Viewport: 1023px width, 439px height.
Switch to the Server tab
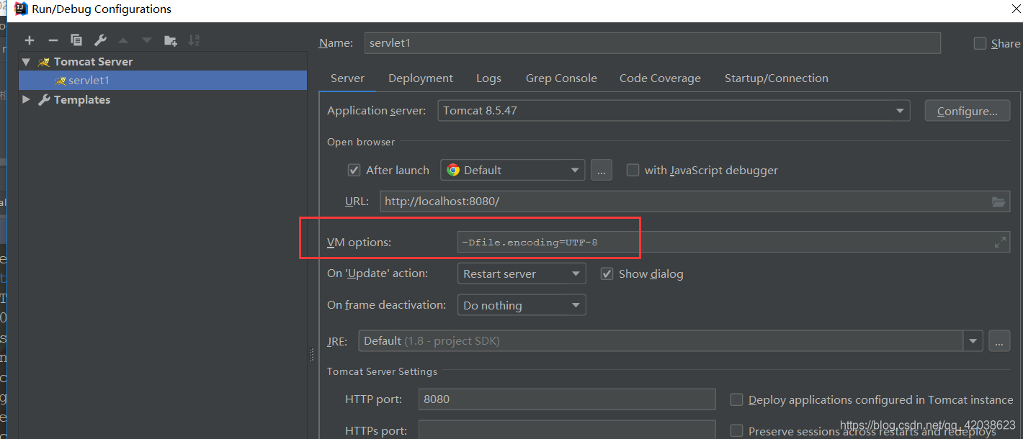[347, 78]
